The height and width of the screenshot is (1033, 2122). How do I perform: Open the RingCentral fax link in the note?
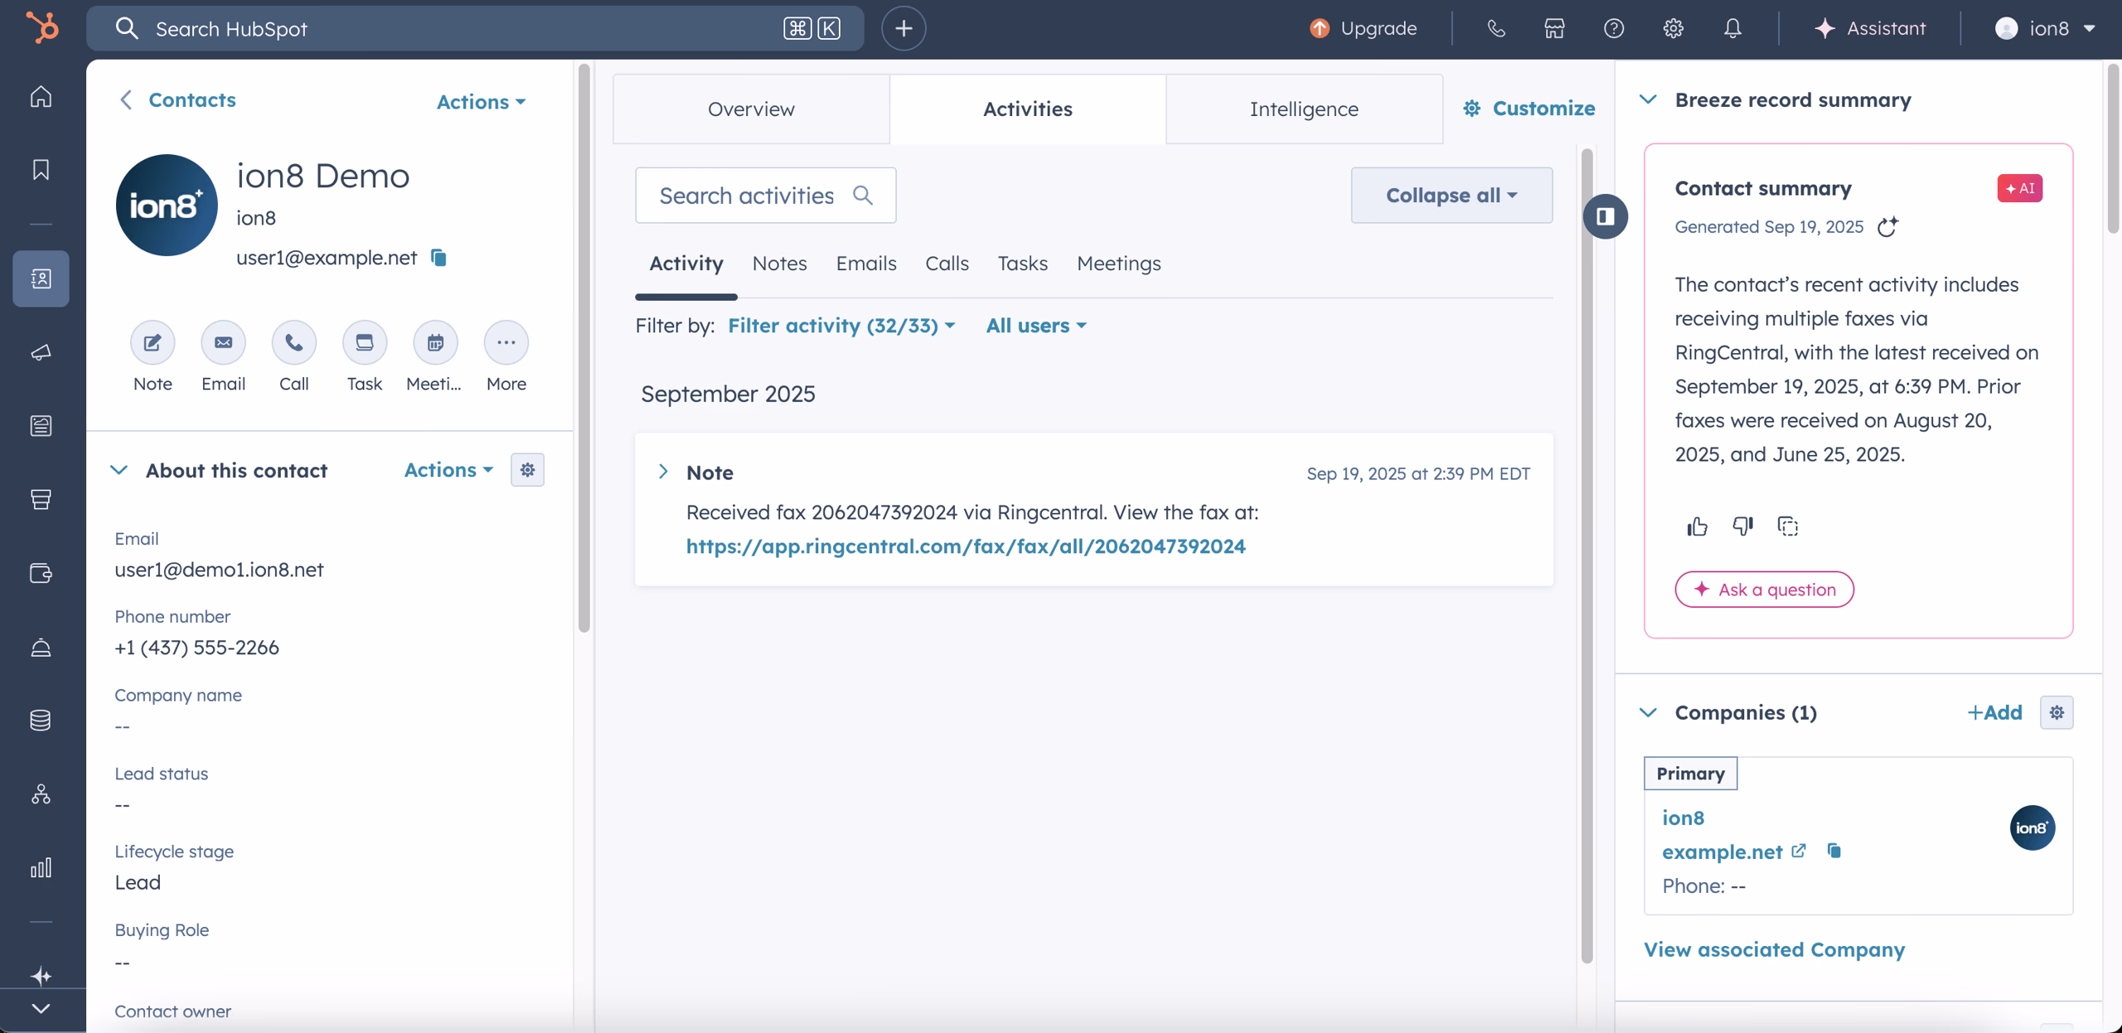tap(966, 546)
